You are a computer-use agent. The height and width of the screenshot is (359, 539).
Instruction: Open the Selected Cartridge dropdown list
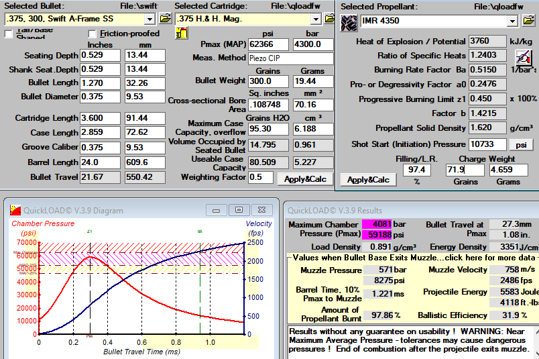tap(316, 18)
